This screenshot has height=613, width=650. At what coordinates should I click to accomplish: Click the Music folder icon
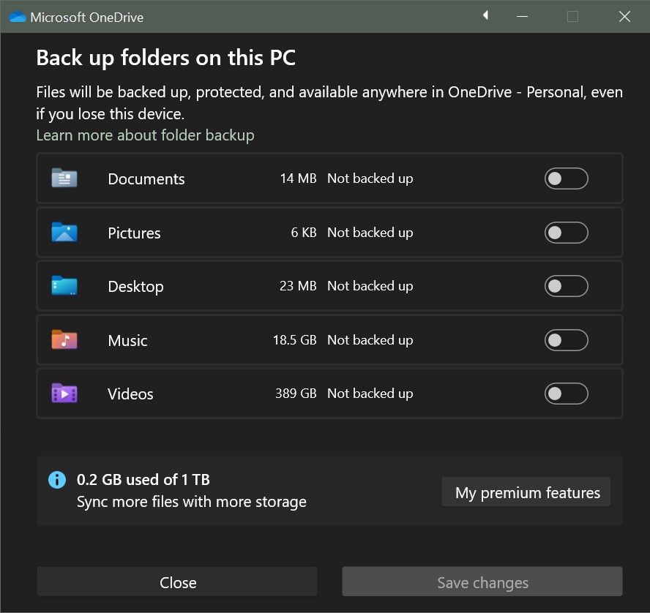pyautogui.click(x=64, y=340)
